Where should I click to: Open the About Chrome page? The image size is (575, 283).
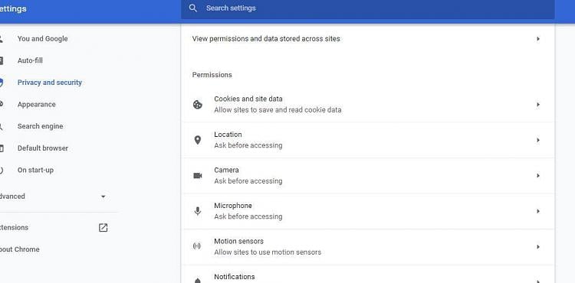tap(19, 249)
